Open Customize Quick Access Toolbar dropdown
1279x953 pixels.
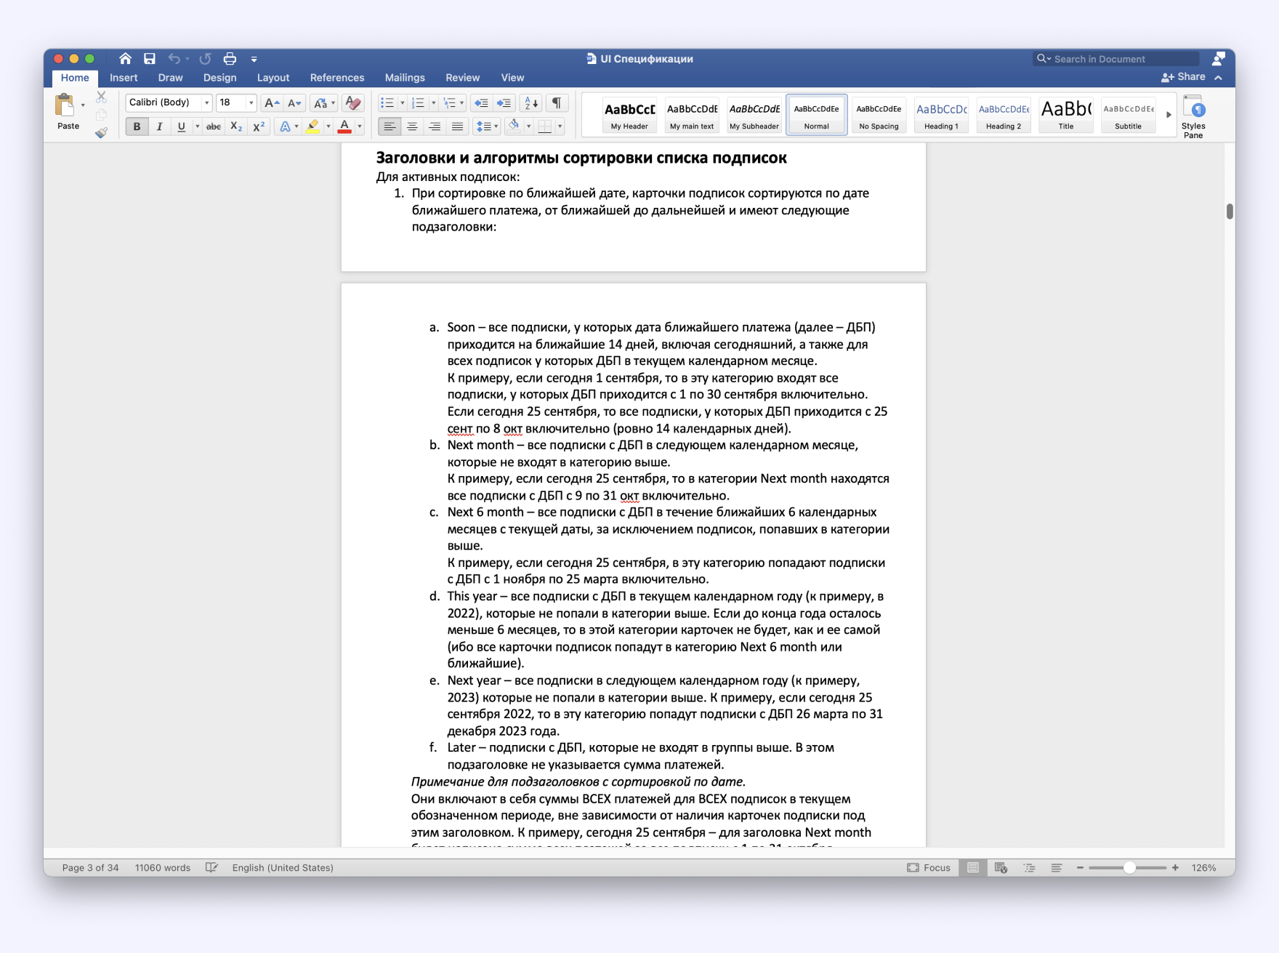[x=254, y=60]
